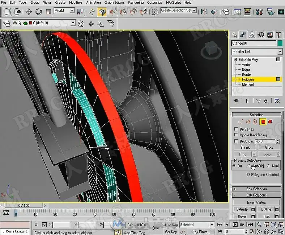
Task: Open the World reference coordinate dropdown
Action: pyautogui.click(x=64, y=11)
